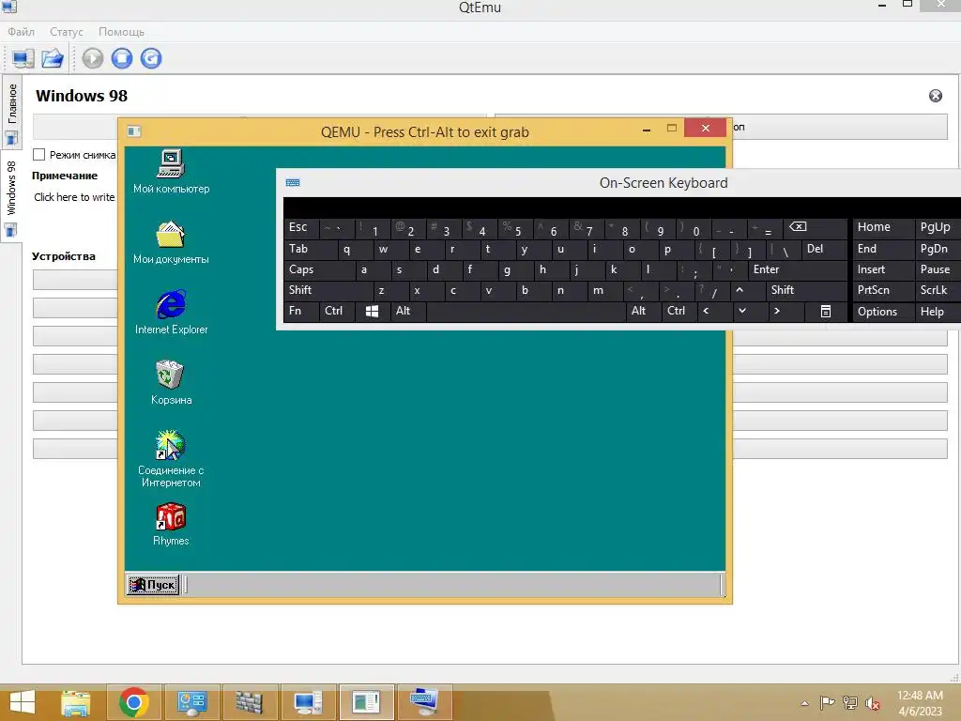Close the Windows 98 machine tab with X icon
This screenshot has height=721, width=961.
[936, 96]
